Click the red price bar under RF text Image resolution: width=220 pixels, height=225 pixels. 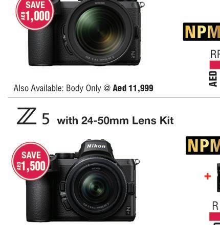coord(215,65)
